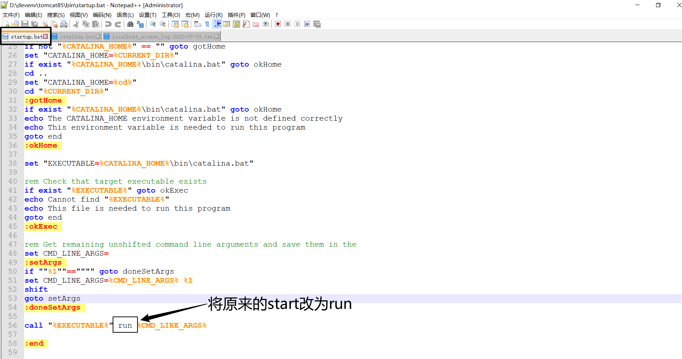Screen dimensions: 682x359
Task: Toggle the indent guide icon
Action: coord(217,24)
